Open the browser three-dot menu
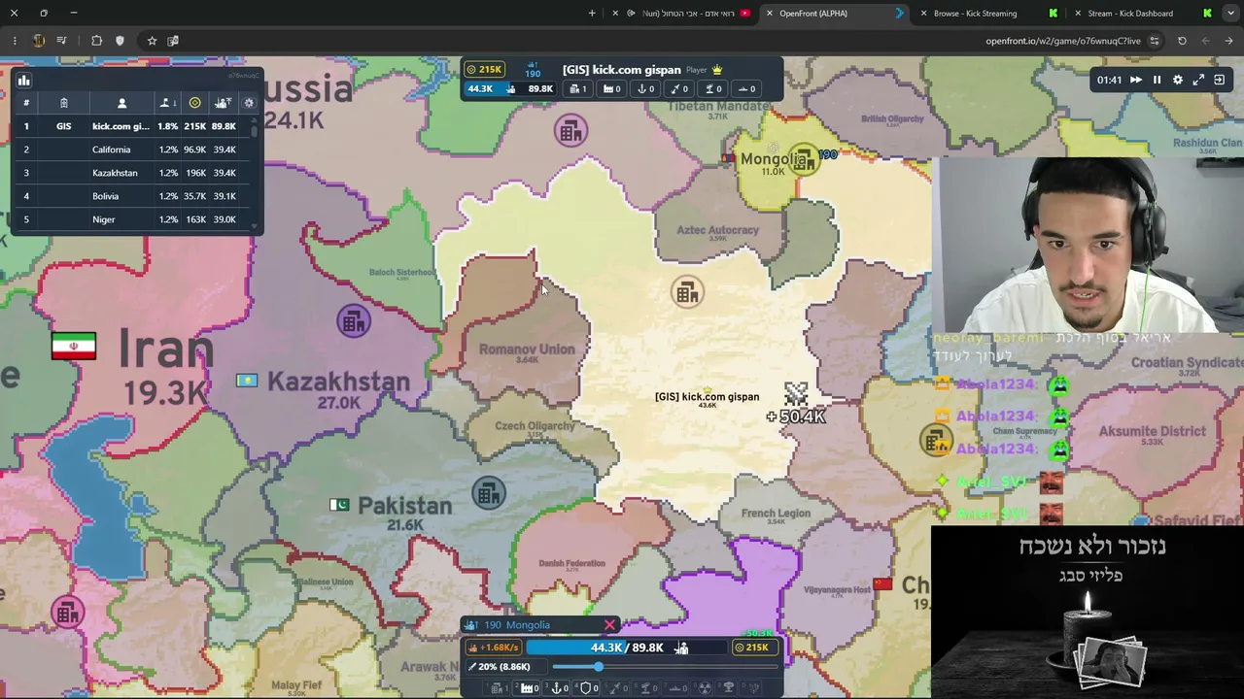This screenshot has width=1244, height=699. pos(15,41)
